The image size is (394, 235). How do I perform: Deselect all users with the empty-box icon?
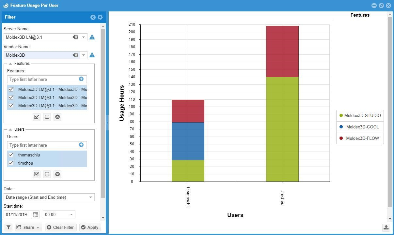pos(47,174)
